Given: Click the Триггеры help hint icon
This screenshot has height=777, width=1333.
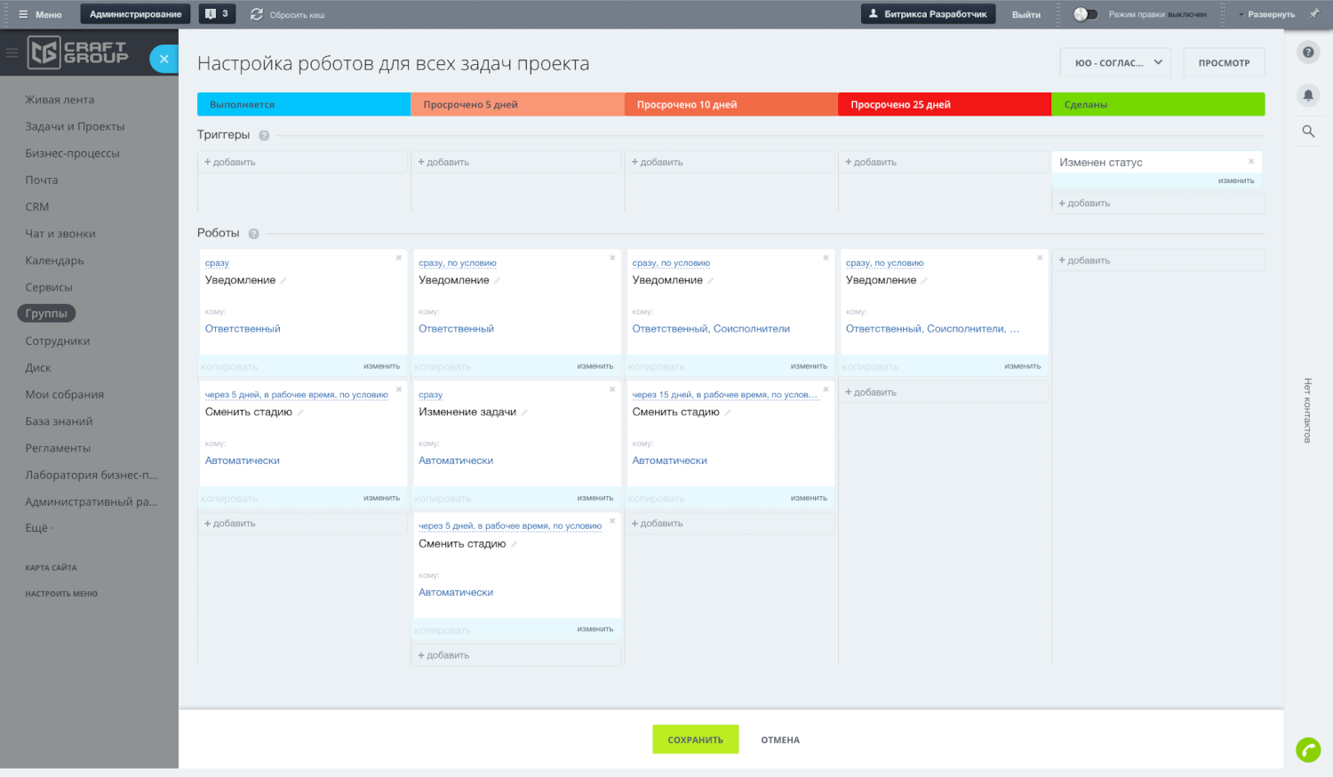Looking at the screenshot, I should pyautogui.click(x=264, y=135).
